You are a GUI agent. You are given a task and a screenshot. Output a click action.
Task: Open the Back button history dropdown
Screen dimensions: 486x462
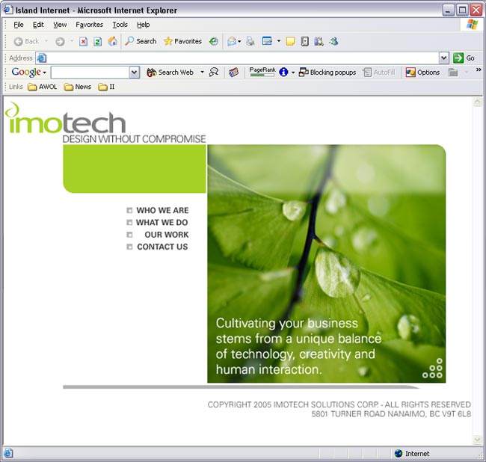[x=46, y=41]
